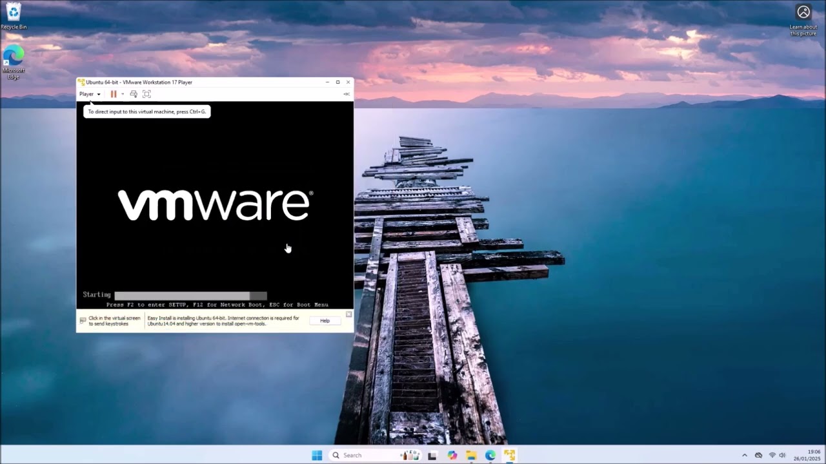This screenshot has height=464, width=826.
Task: Launch Copilot from the taskbar
Action: coord(452,455)
